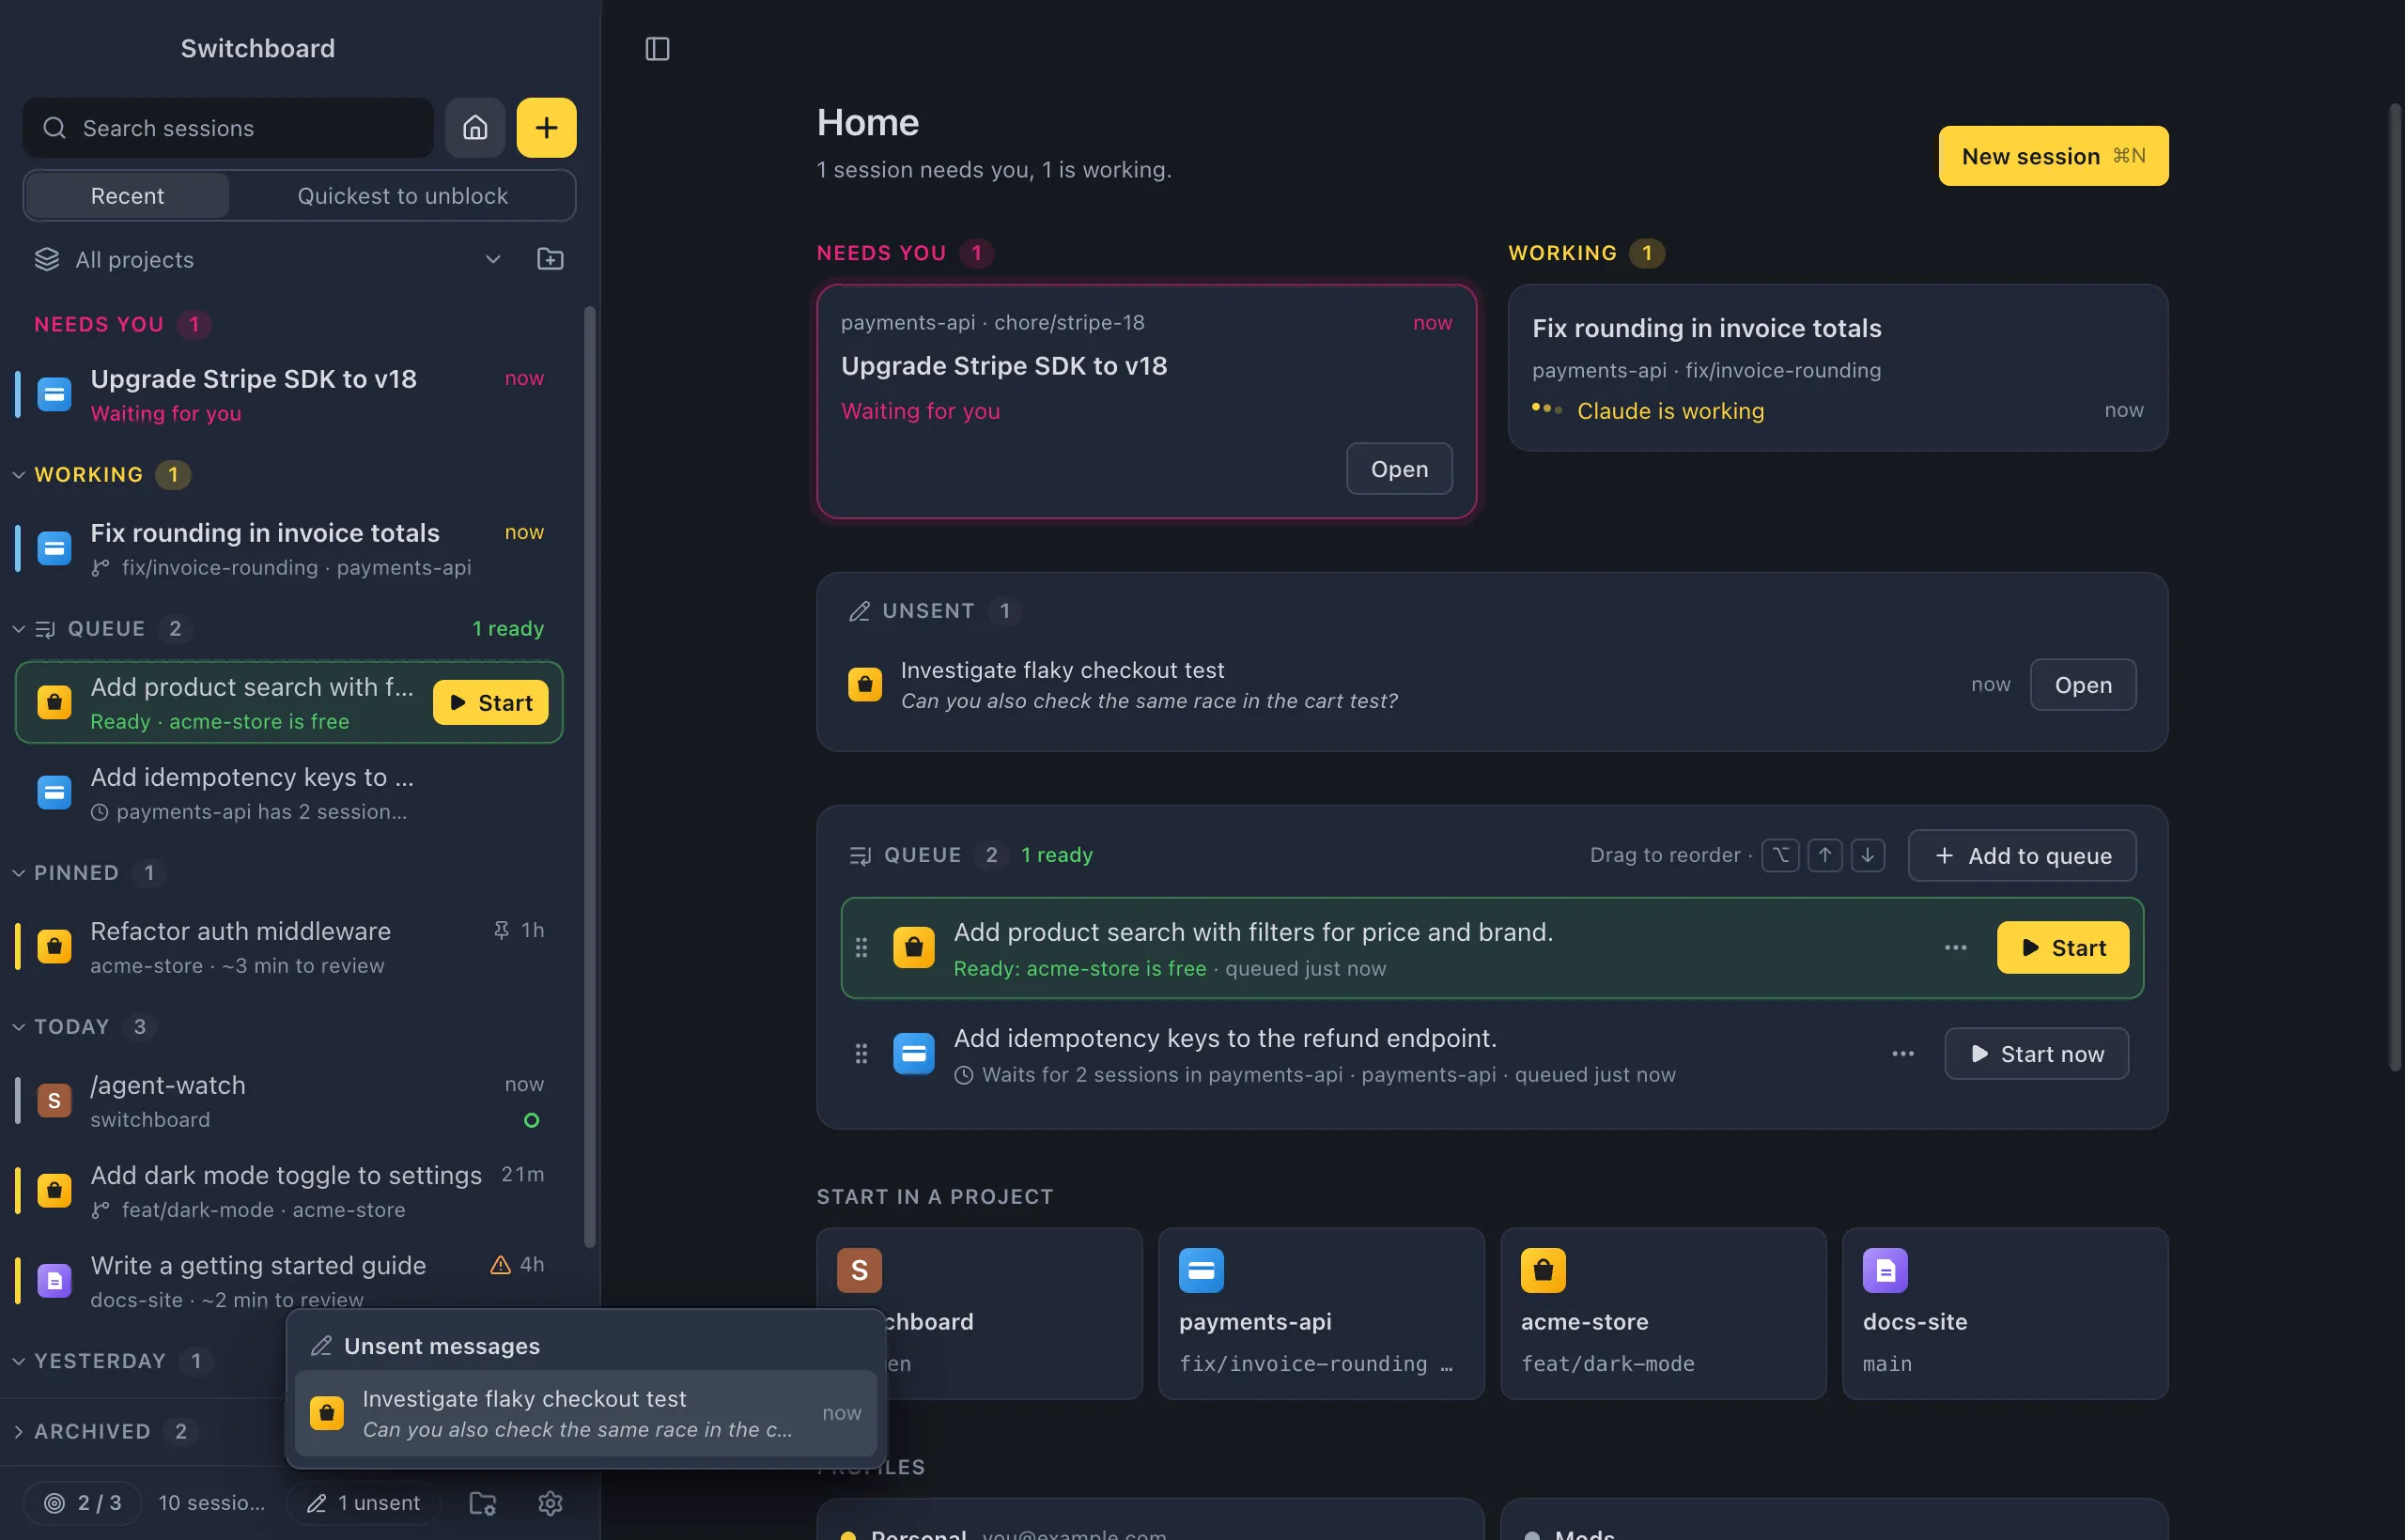
Task: Open Investigate flaky checkout test in the popup
Action: click(586, 1414)
